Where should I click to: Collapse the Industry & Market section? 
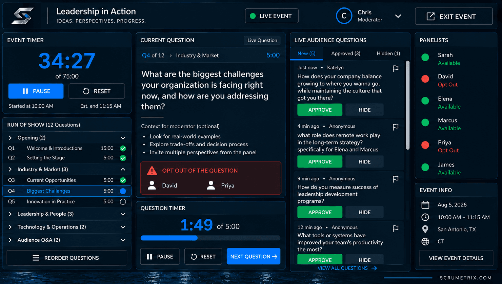[123, 169]
